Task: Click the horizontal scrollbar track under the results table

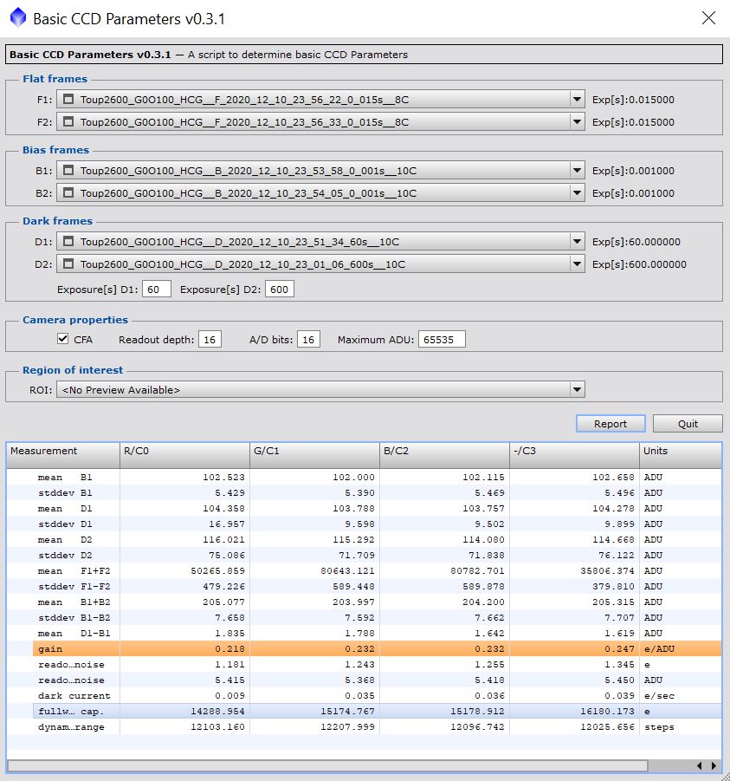Action: pos(328,765)
